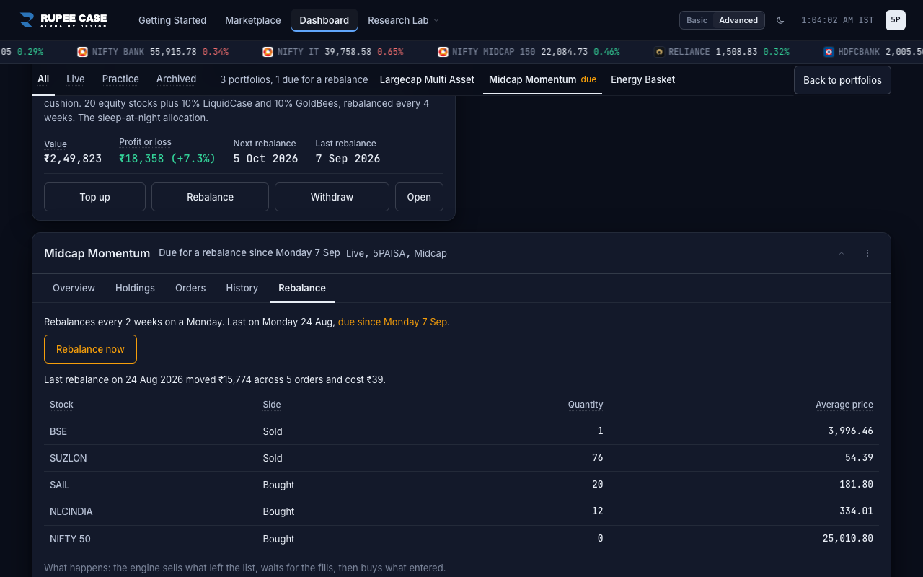Click the RELIANCE ticker icon
This screenshot has width=923, height=577.
click(x=659, y=52)
